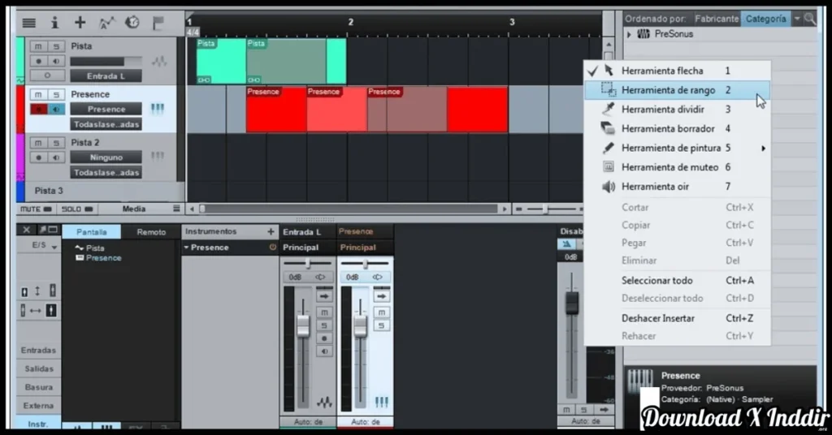832x435 pixels.
Task: Open the Media panel options menu icon
Action: click(176, 209)
